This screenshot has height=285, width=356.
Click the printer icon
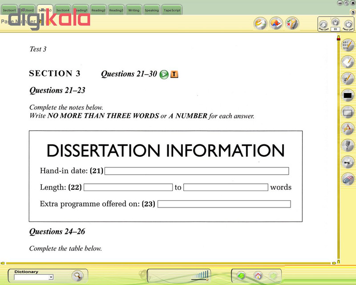point(348,162)
